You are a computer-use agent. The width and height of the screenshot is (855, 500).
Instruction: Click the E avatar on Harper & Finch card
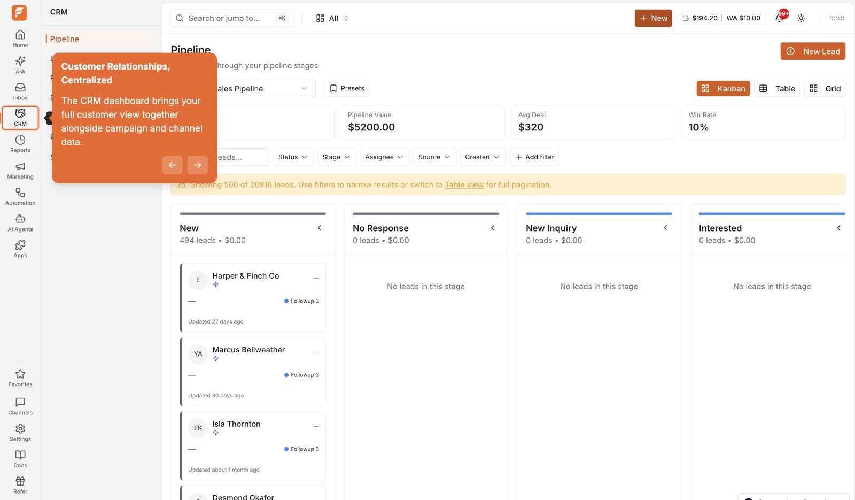[198, 280]
